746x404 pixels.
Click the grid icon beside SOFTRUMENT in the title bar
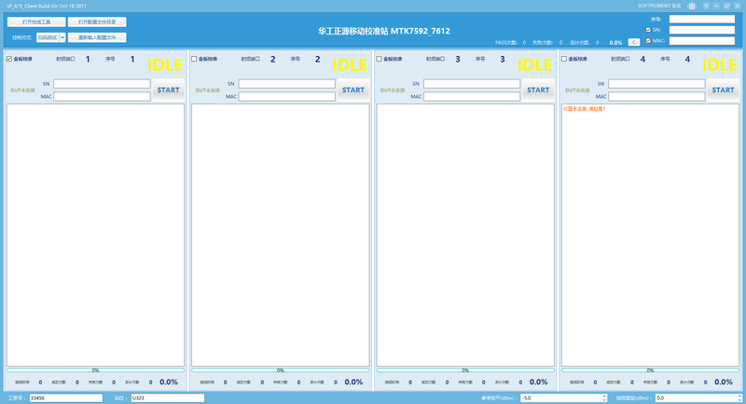[x=692, y=6]
